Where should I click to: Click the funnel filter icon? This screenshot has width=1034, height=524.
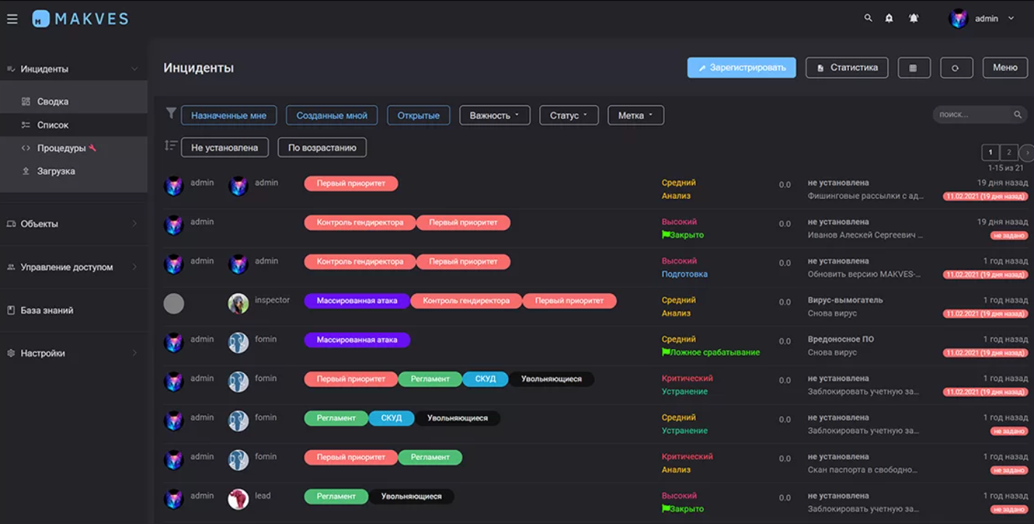pyautogui.click(x=171, y=113)
